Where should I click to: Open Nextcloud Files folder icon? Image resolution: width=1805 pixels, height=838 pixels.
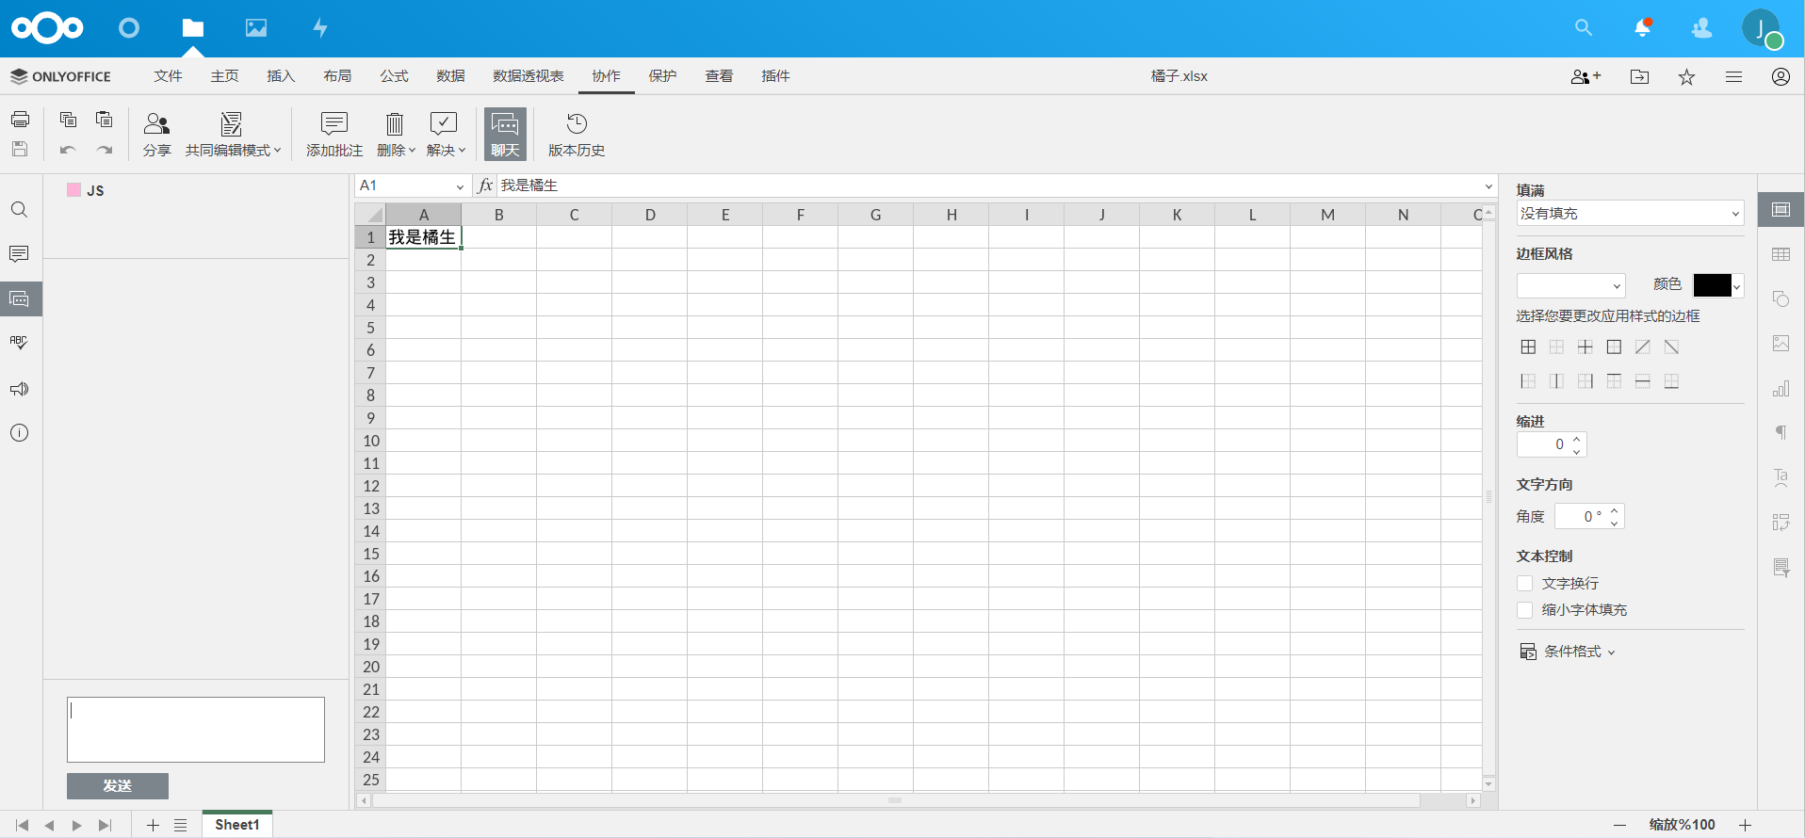click(193, 28)
